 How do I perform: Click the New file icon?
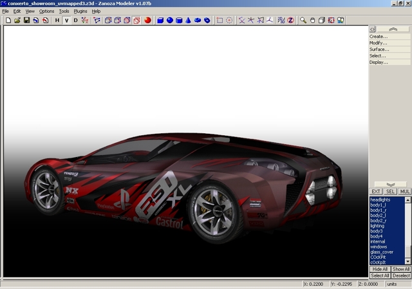click(x=8, y=21)
